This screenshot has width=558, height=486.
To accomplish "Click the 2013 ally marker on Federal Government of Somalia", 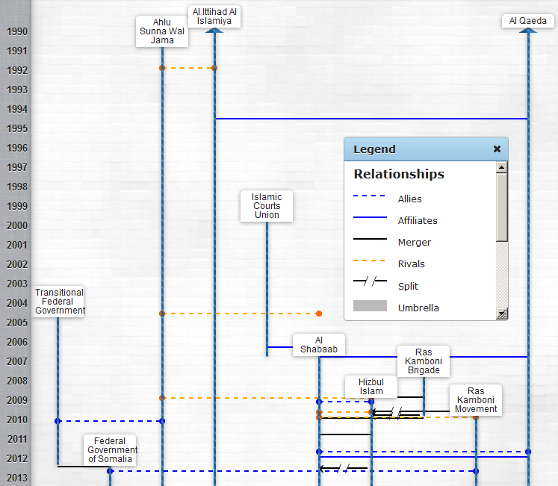I will pos(110,471).
